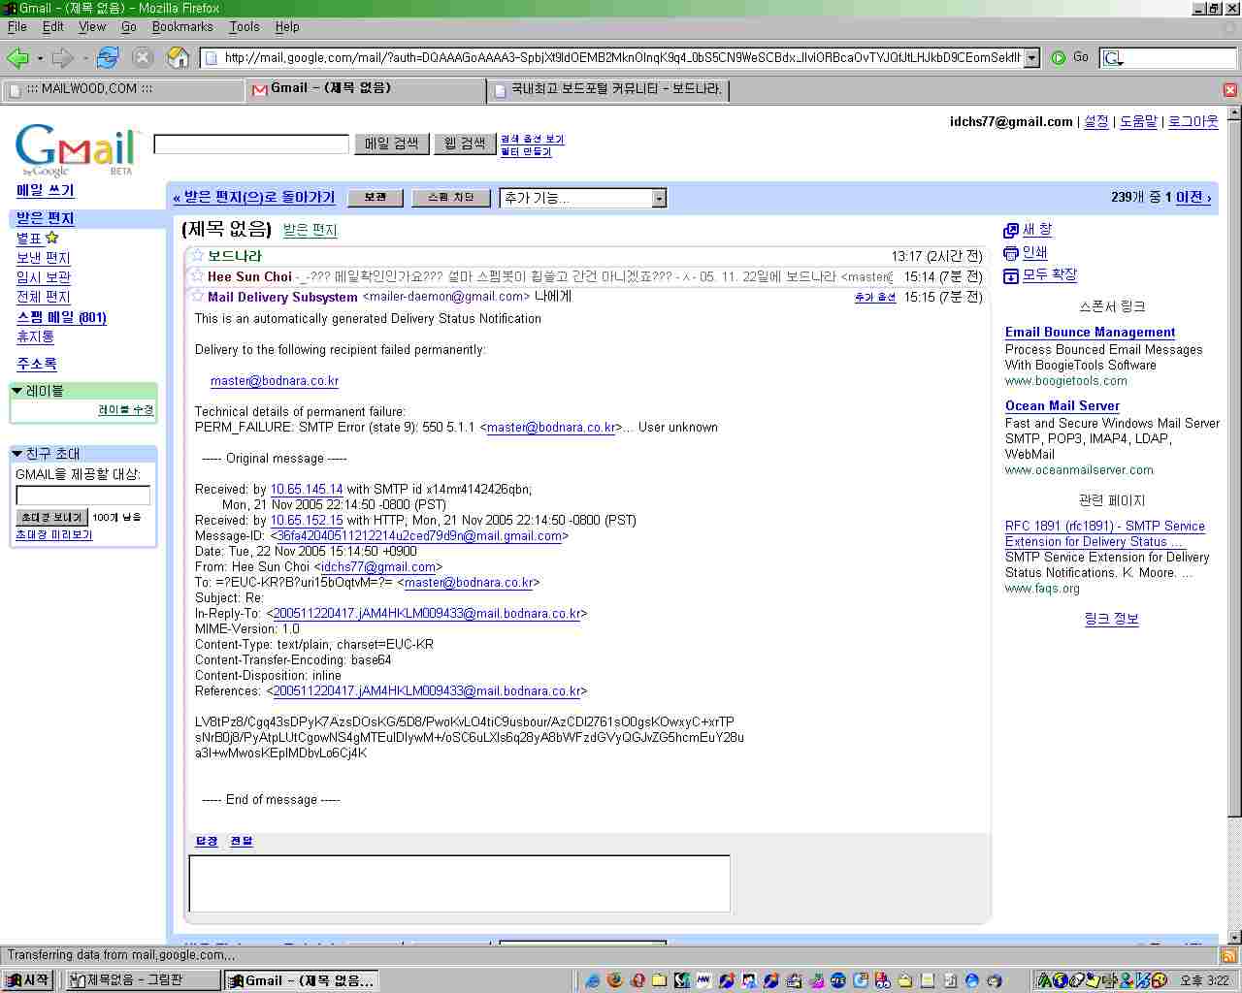Viewport: 1242px width, 993px height.
Task: Star the 보드나라 message
Action: 197,255
